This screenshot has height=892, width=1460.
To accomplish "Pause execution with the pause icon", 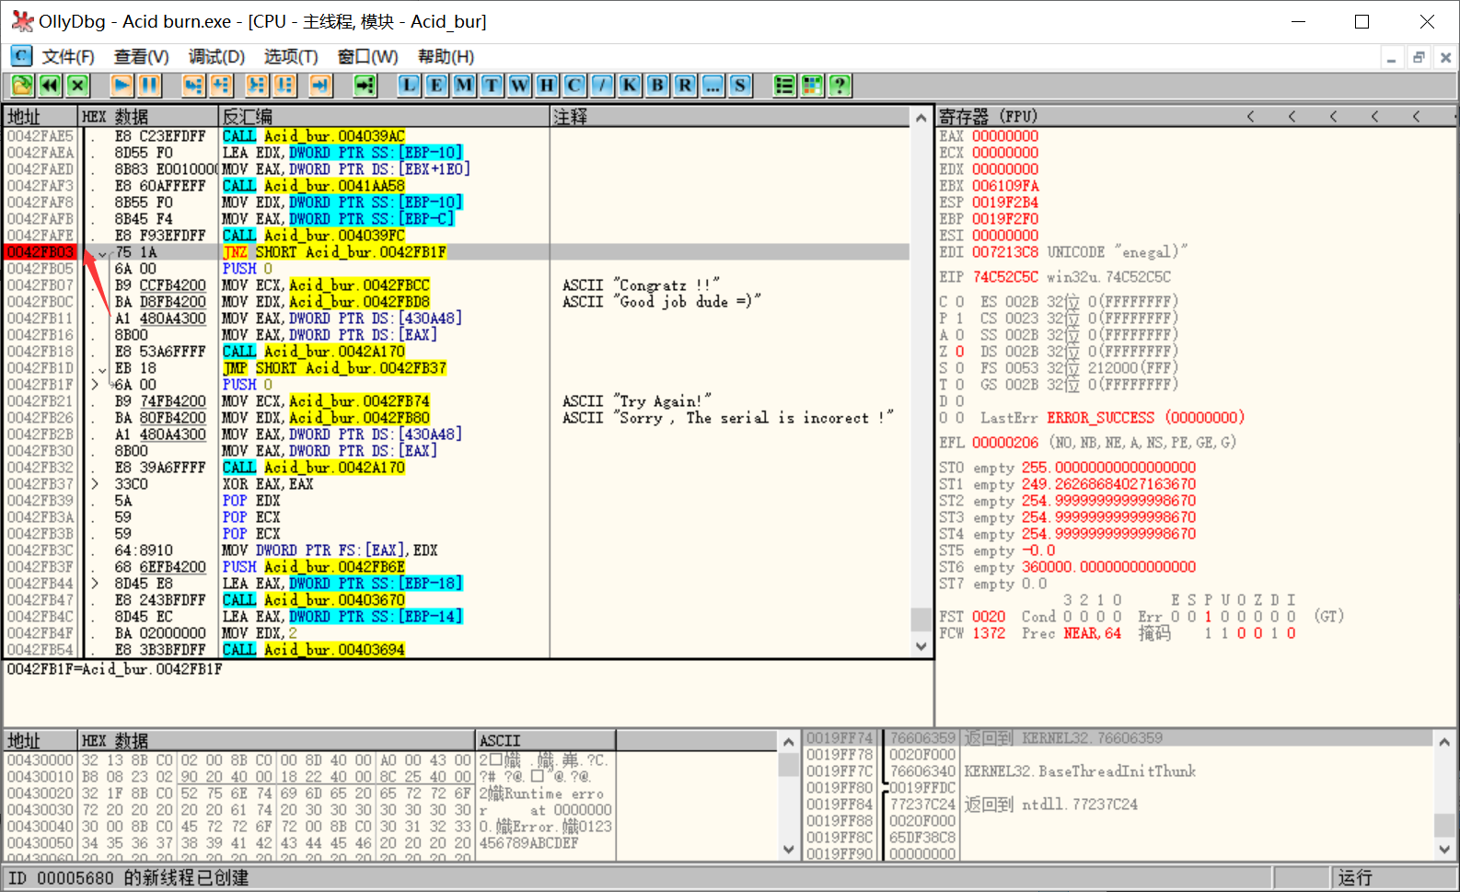I will (x=150, y=86).
